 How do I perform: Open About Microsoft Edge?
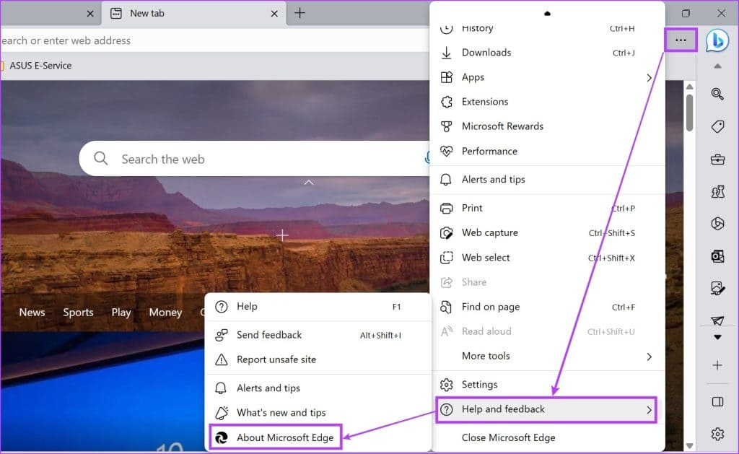coord(276,437)
